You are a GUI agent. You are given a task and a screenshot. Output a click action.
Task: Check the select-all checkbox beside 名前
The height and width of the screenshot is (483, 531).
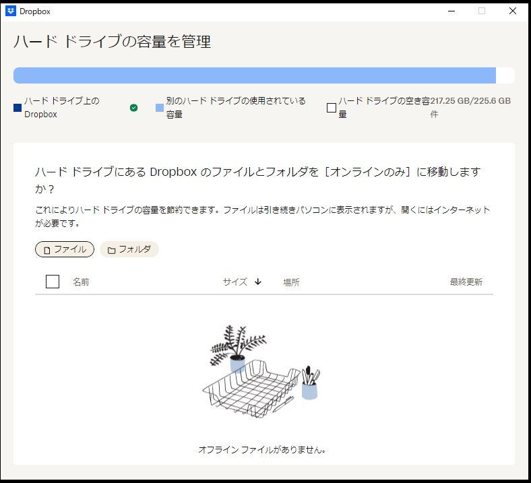[x=53, y=282]
